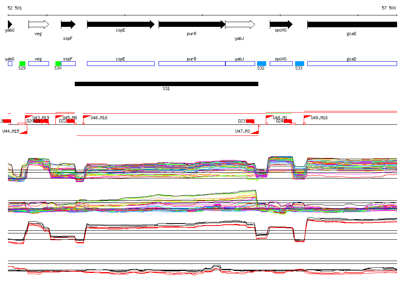405x282 pixels.
Task: Select the 'S29' segment label
Action: [22, 68]
